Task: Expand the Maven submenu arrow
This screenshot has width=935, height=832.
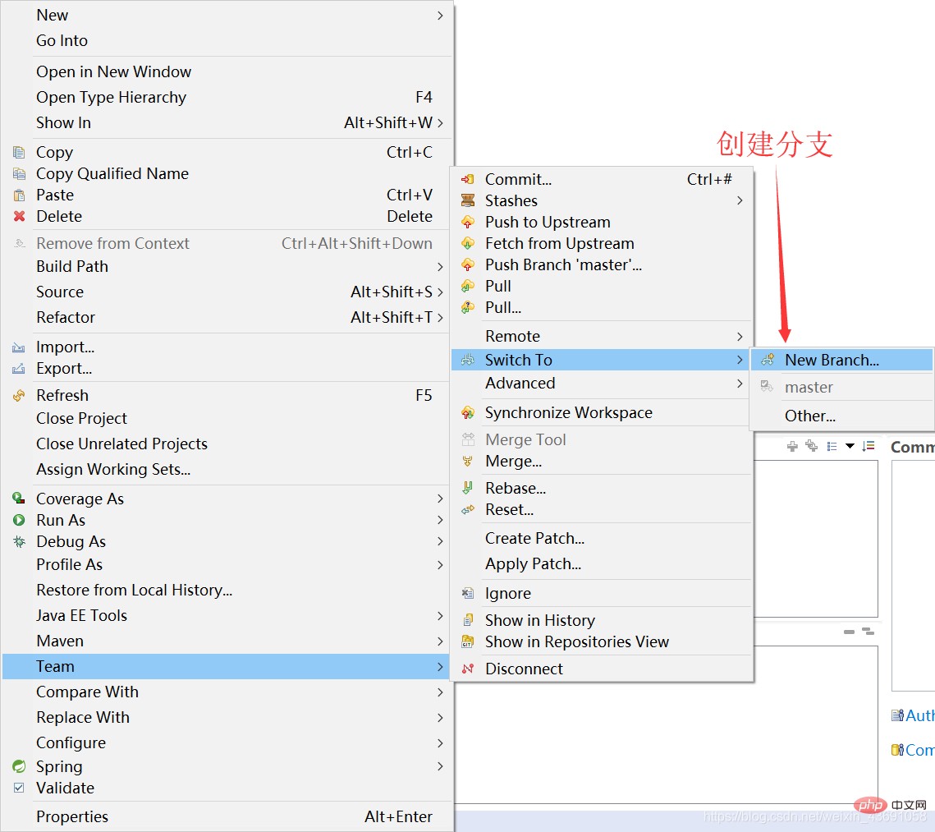Action: tap(440, 641)
